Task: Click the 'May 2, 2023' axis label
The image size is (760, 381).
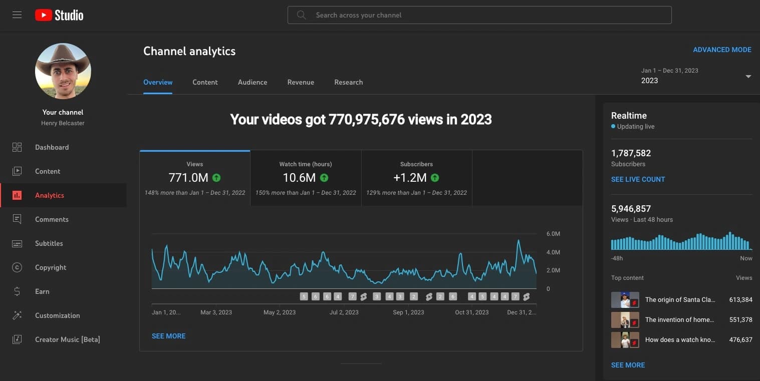Action: click(x=280, y=312)
